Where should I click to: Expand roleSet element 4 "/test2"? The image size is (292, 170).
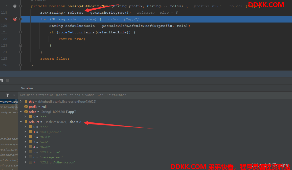tap(25, 147)
